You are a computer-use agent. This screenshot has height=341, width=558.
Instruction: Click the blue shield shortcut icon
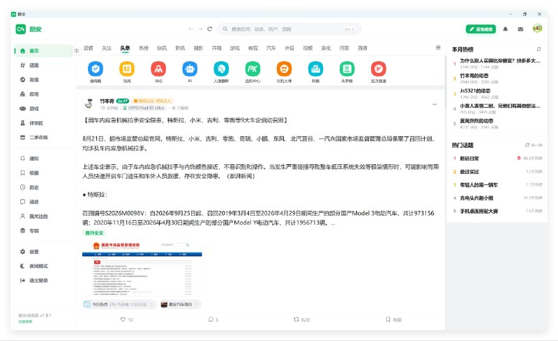tap(96, 69)
